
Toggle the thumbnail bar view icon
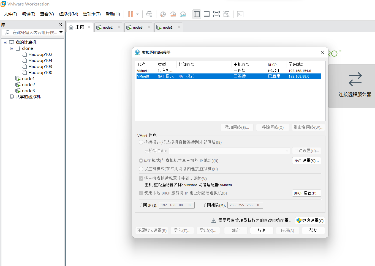[x=206, y=14]
